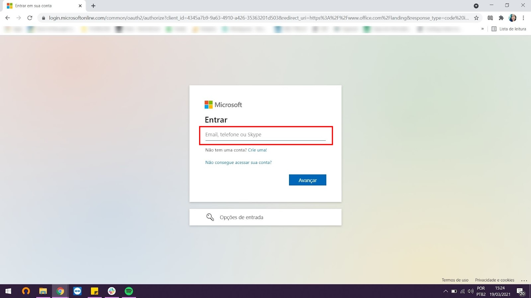531x298 pixels.
Task: Click the battery status icon
Action: [x=454, y=291]
